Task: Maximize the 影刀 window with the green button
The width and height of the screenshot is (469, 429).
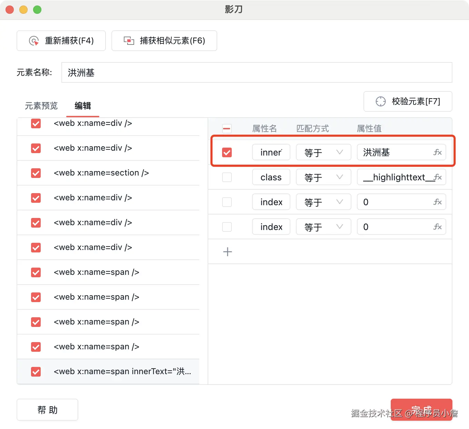Action: [x=37, y=10]
